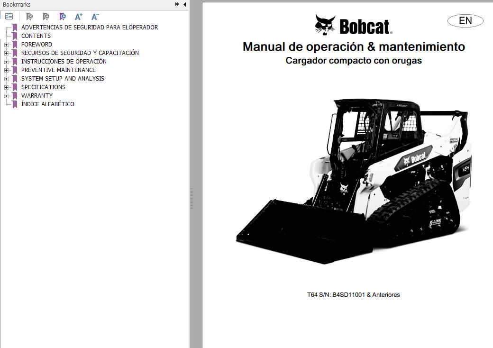Expand the FOREWORD bookmark

coord(6,45)
